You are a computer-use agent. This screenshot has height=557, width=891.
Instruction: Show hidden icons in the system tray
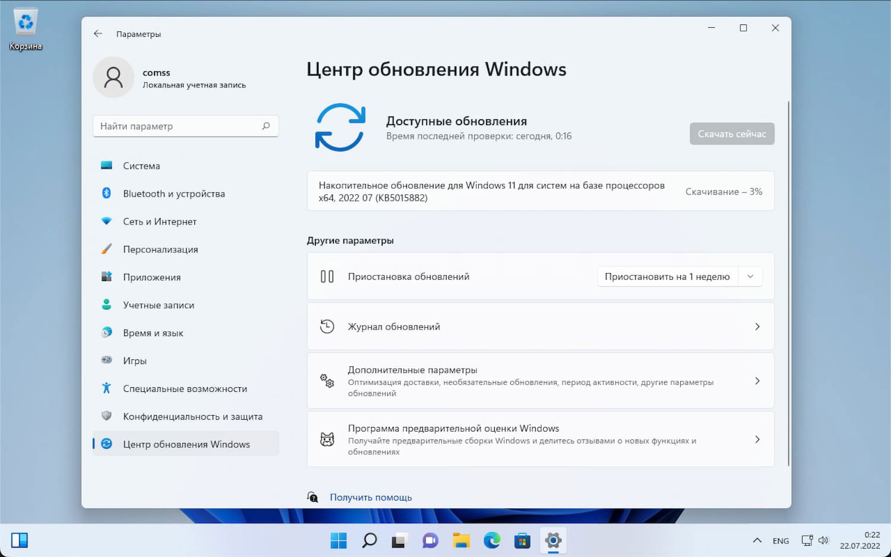[x=757, y=540]
